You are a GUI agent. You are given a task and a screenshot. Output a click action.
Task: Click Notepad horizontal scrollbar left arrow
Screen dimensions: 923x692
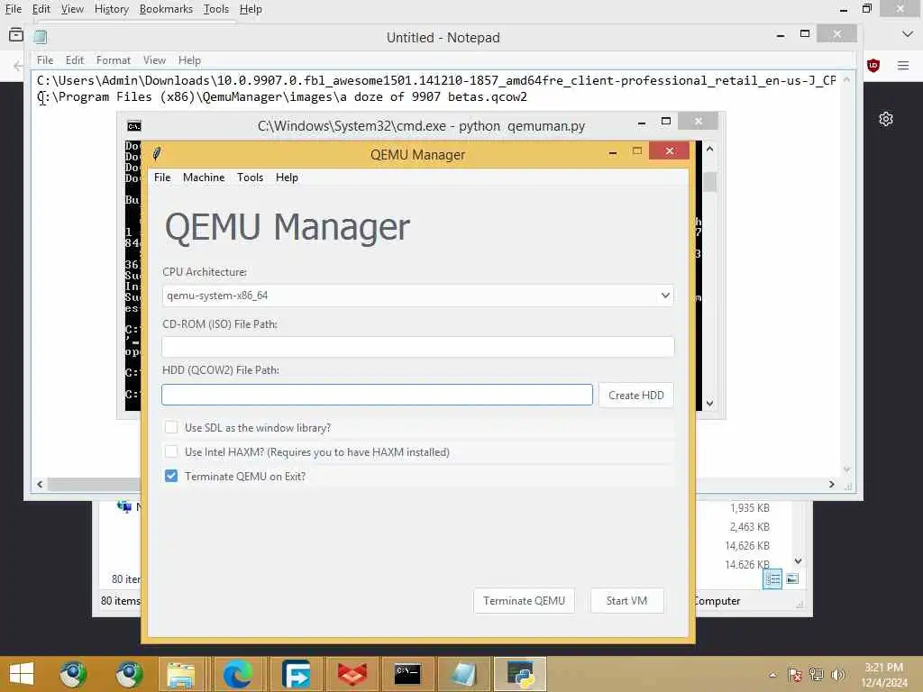40,484
